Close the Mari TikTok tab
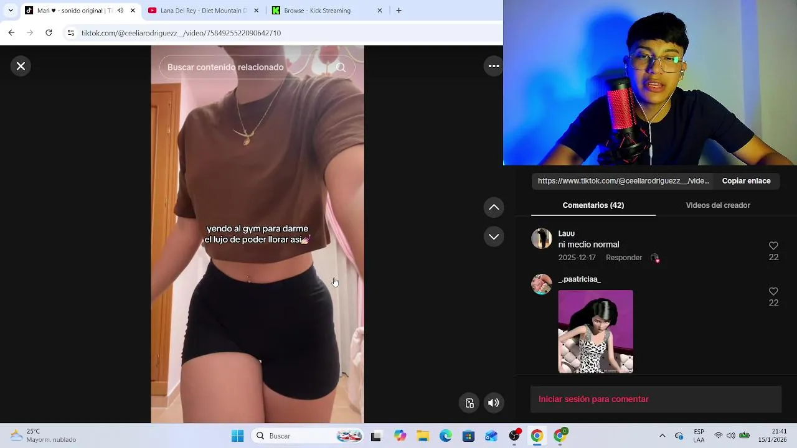Viewport: 797px width, 448px height. (133, 11)
